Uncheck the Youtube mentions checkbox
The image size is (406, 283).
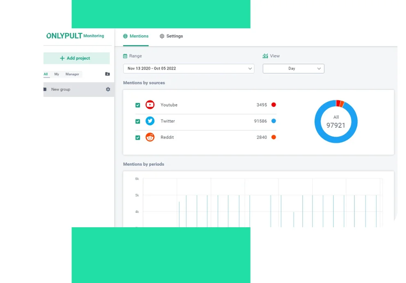pos(138,105)
